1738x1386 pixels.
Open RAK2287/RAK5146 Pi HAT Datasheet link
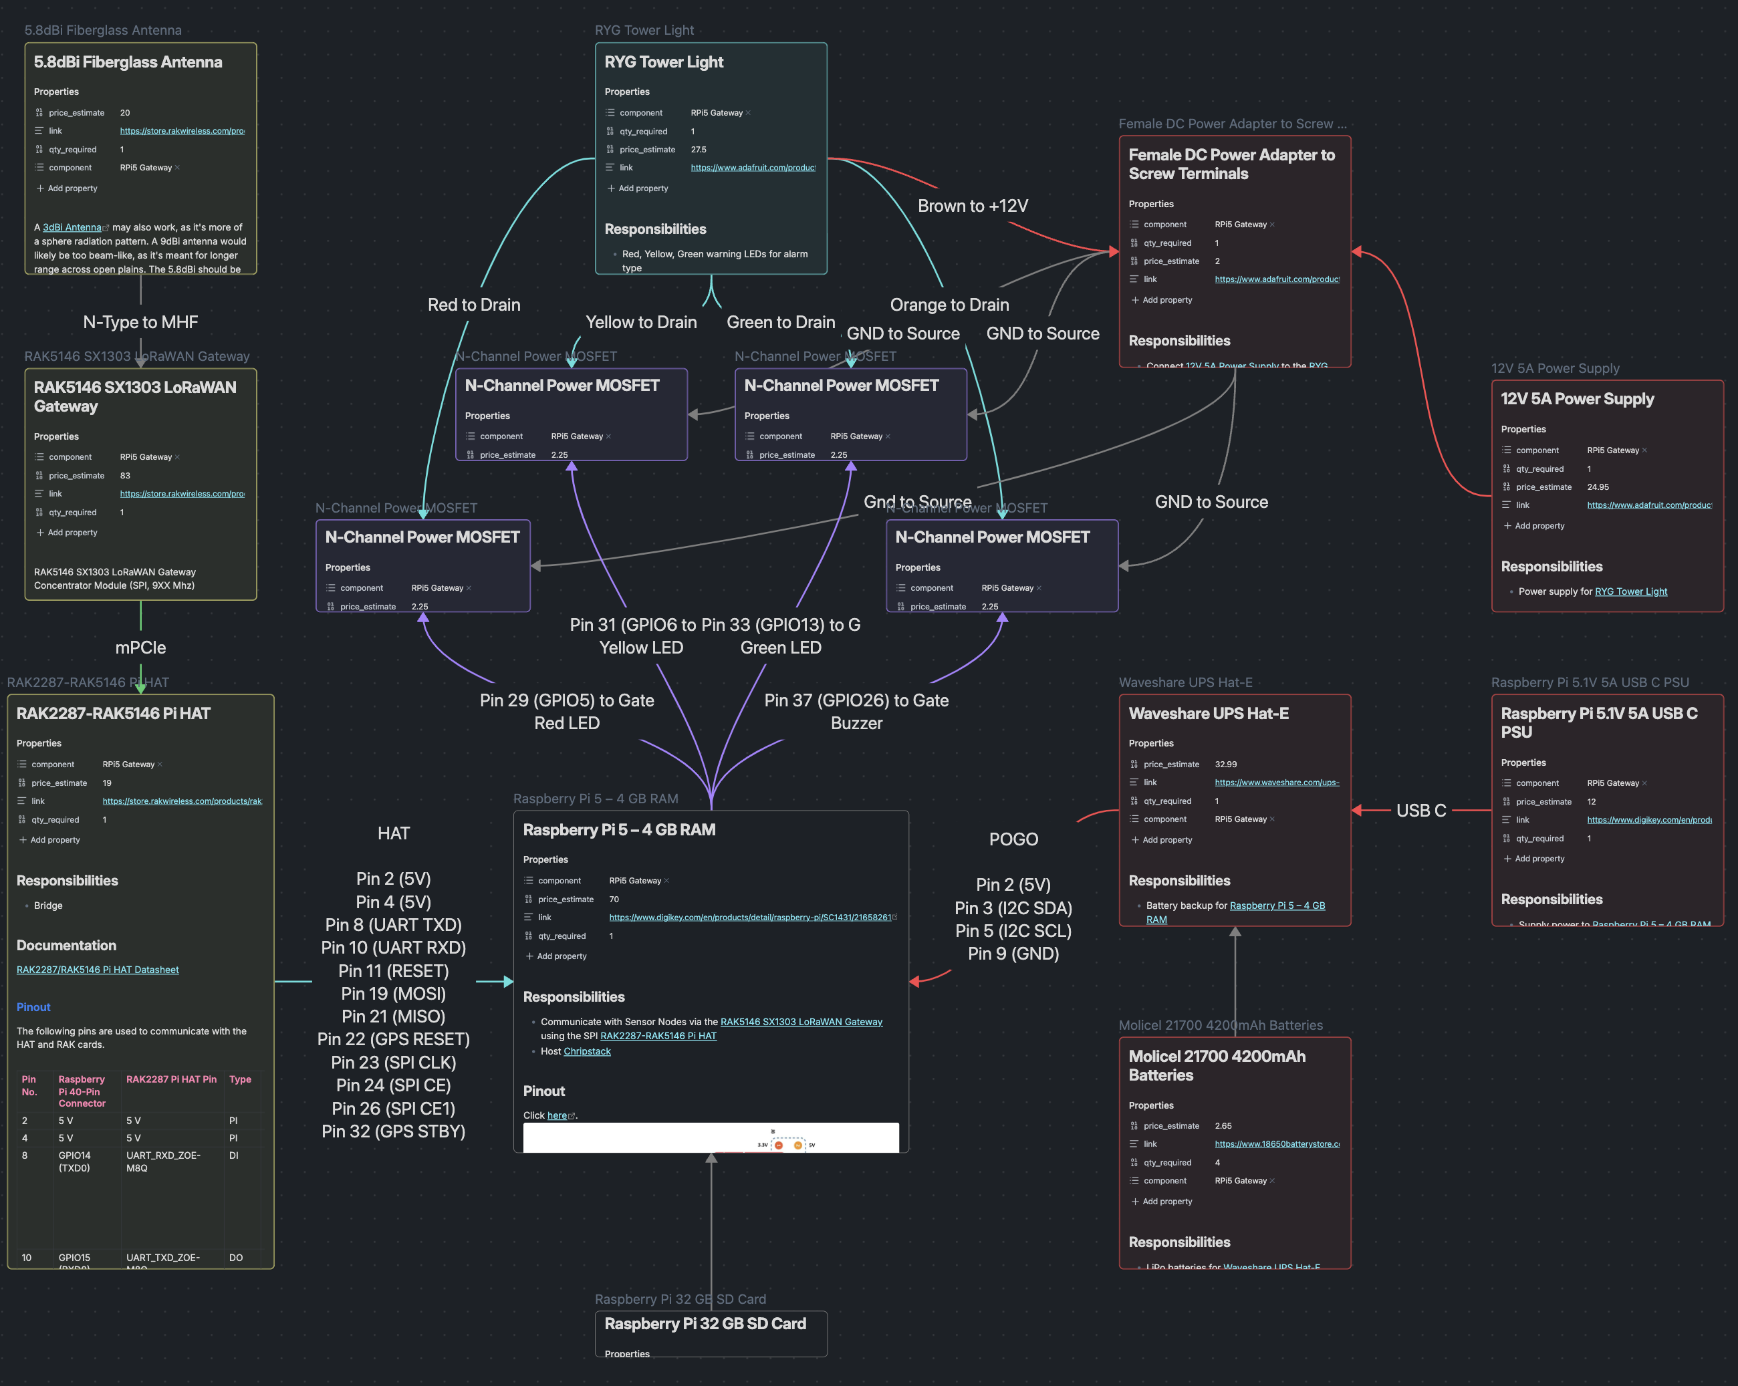[x=98, y=970]
